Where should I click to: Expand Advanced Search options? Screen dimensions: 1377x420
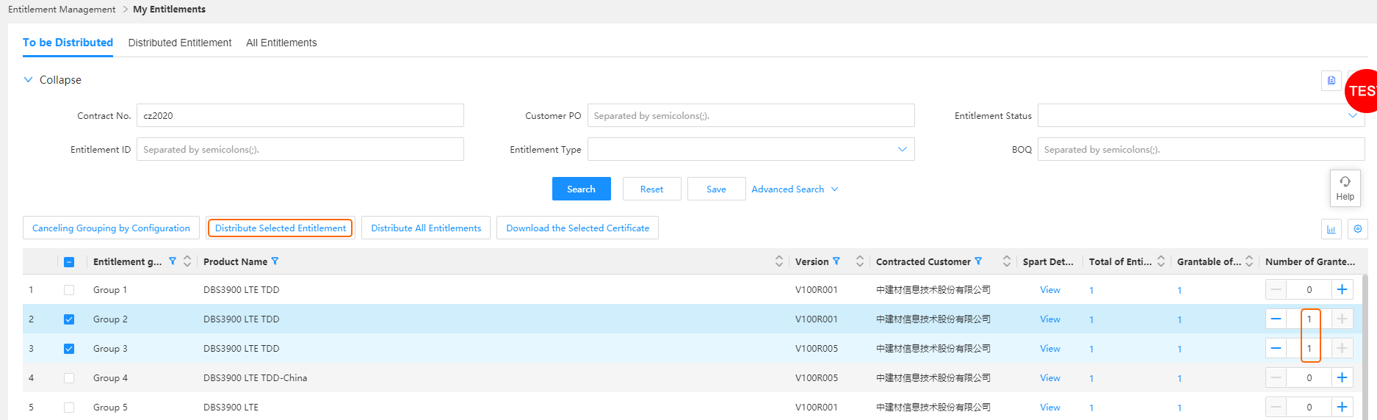coord(795,189)
